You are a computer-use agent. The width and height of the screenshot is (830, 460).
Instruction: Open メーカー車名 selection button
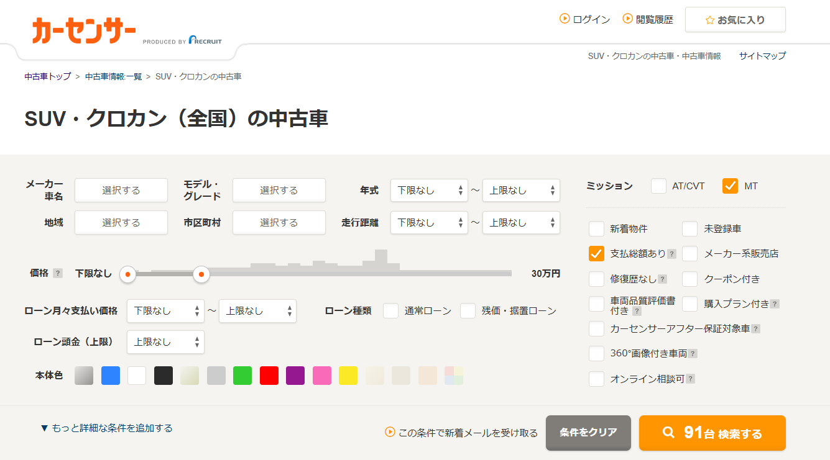121,191
